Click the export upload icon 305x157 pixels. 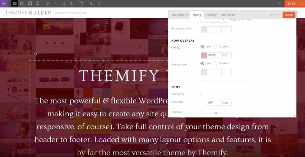click(71, 4)
